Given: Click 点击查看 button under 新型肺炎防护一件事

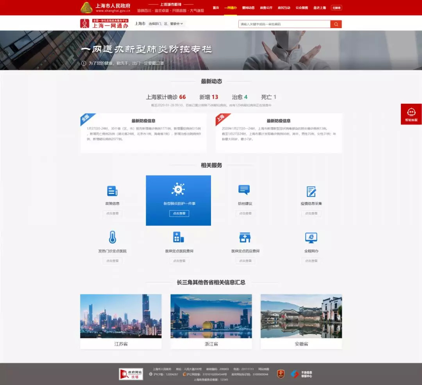Looking at the screenshot, I should tap(179, 214).
